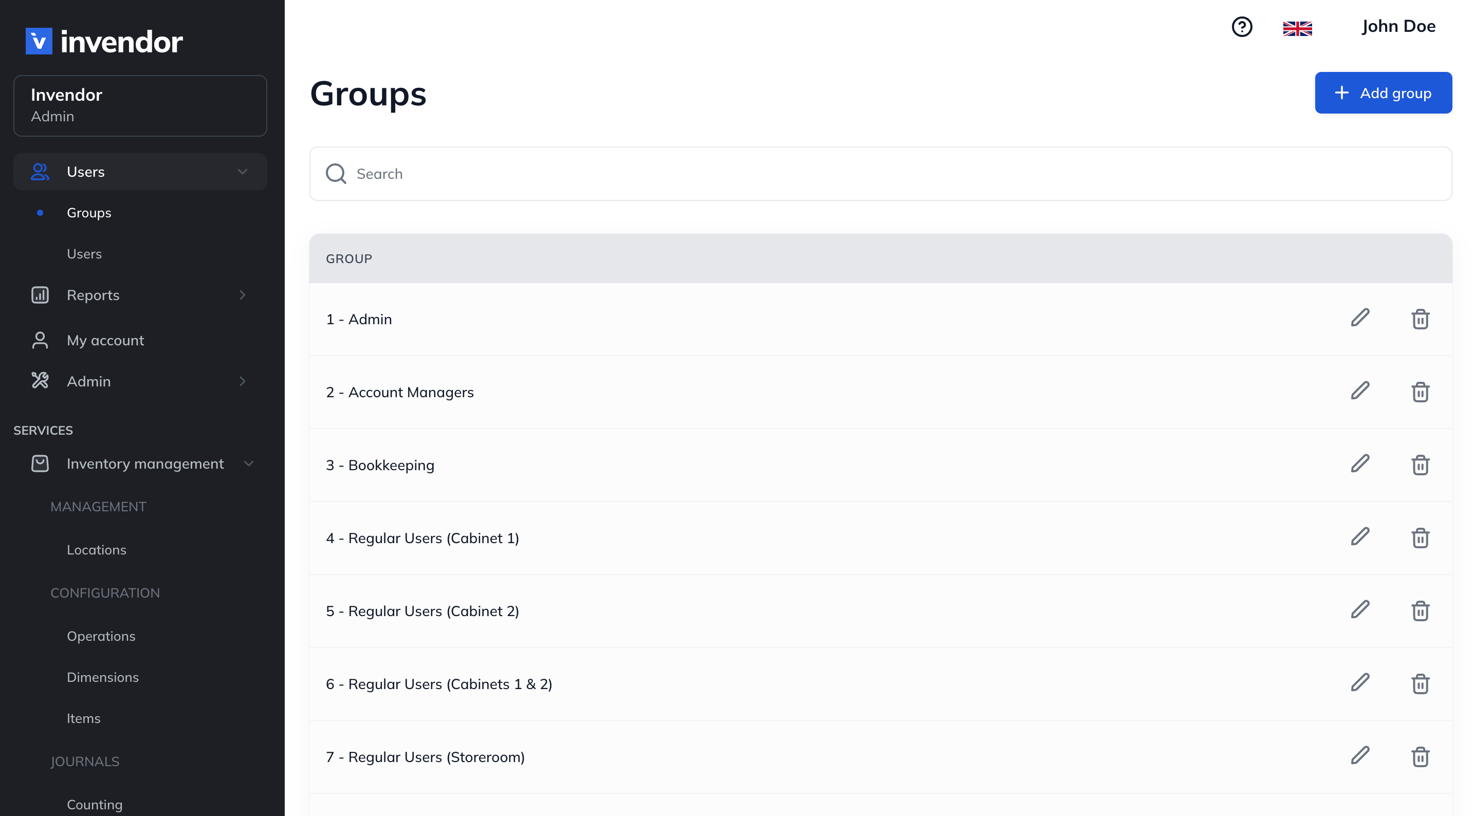
Task: Select the Users people icon in sidebar
Action: point(40,171)
